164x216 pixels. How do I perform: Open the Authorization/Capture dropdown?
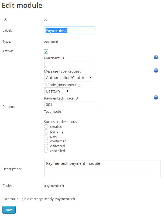click(x=69, y=78)
